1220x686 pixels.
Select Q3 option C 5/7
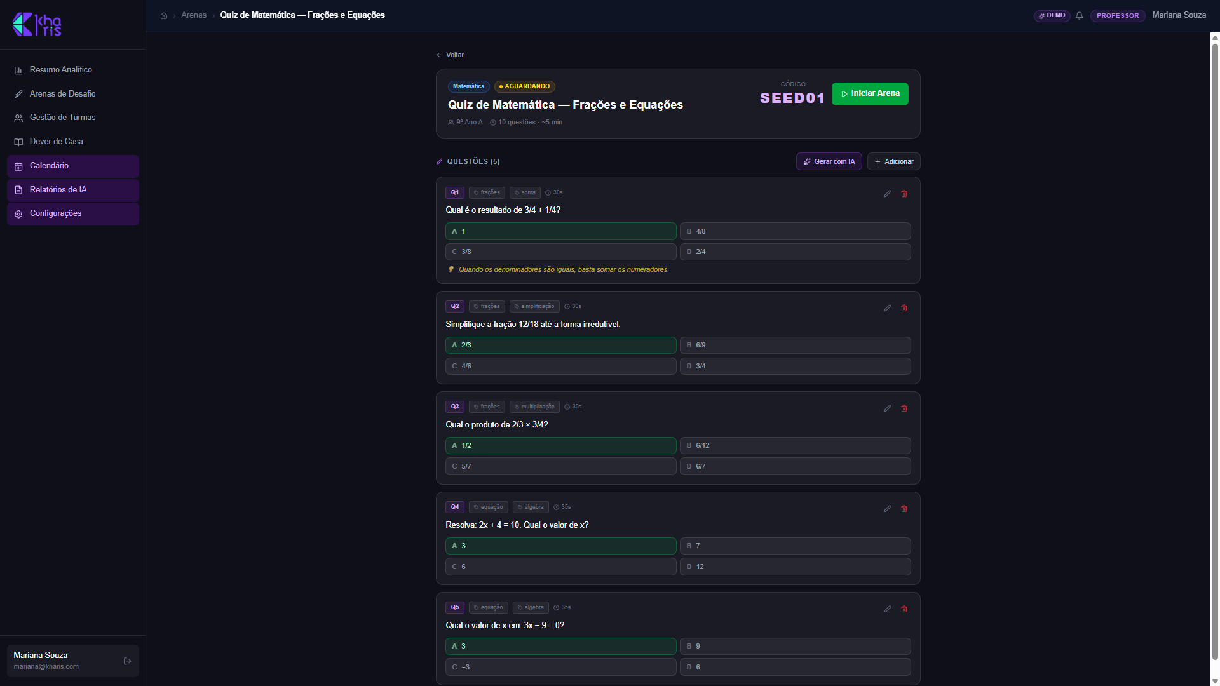coord(561,466)
